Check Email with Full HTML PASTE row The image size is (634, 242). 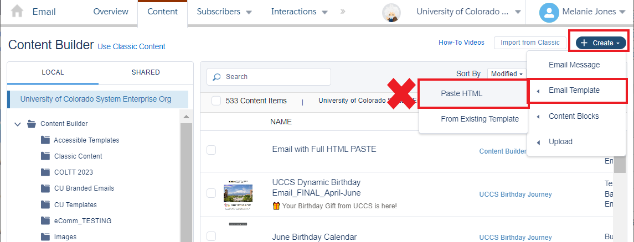(211, 150)
